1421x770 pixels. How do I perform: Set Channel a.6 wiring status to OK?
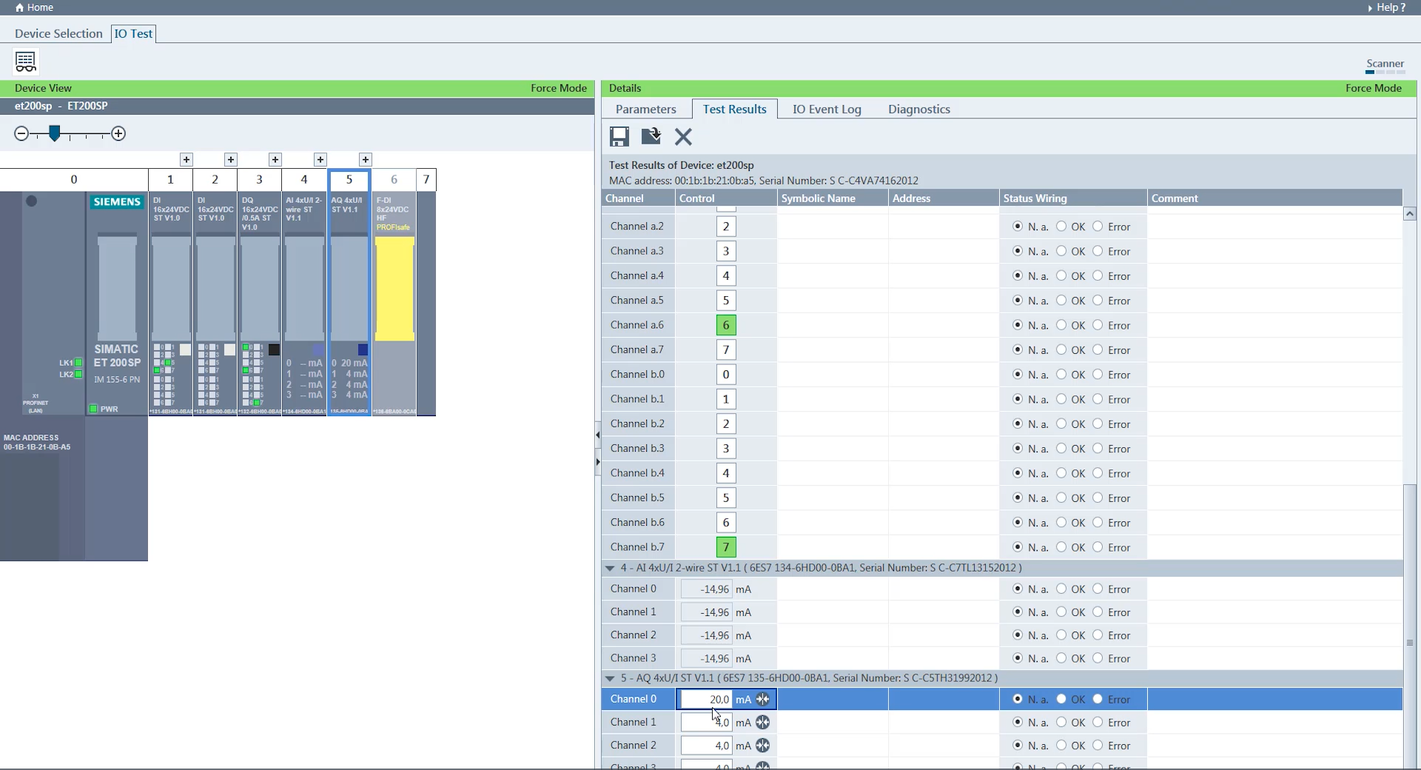pyautogui.click(x=1061, y=325)
